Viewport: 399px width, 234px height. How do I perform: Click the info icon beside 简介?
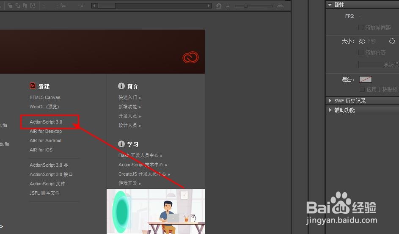click(x=121, y=86)
